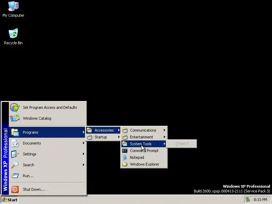Click the Startup folder icon
Viewport: 272px width, 204px height.
(89, 137)
